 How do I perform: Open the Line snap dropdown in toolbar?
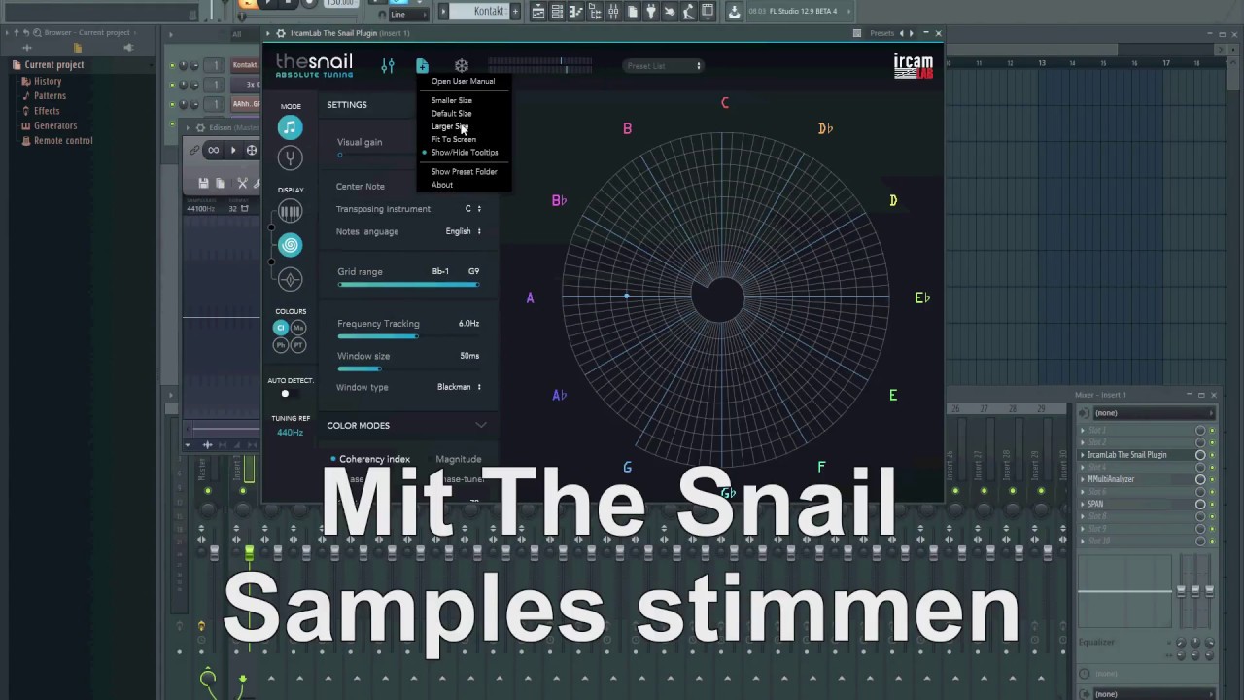click(409, 15)
